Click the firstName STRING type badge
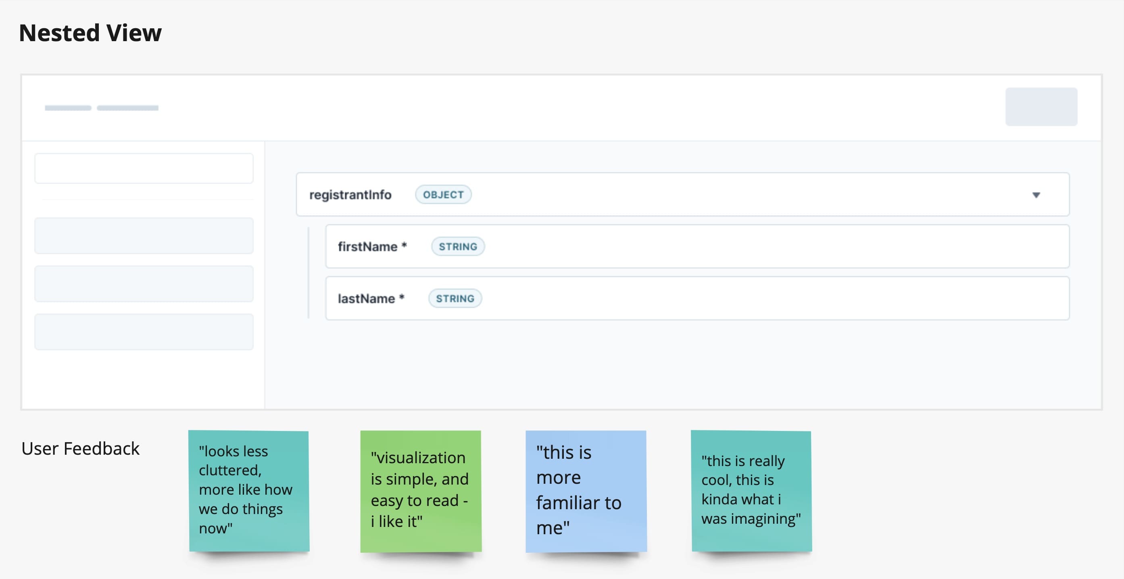The image size is (1124, 579). [458, 247]
